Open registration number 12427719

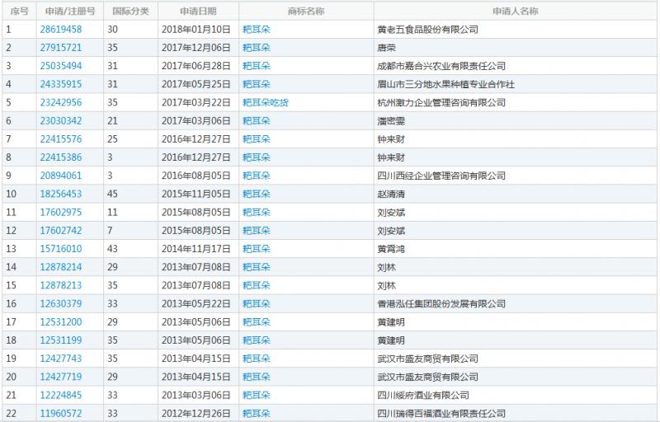[x=60, y=377]
